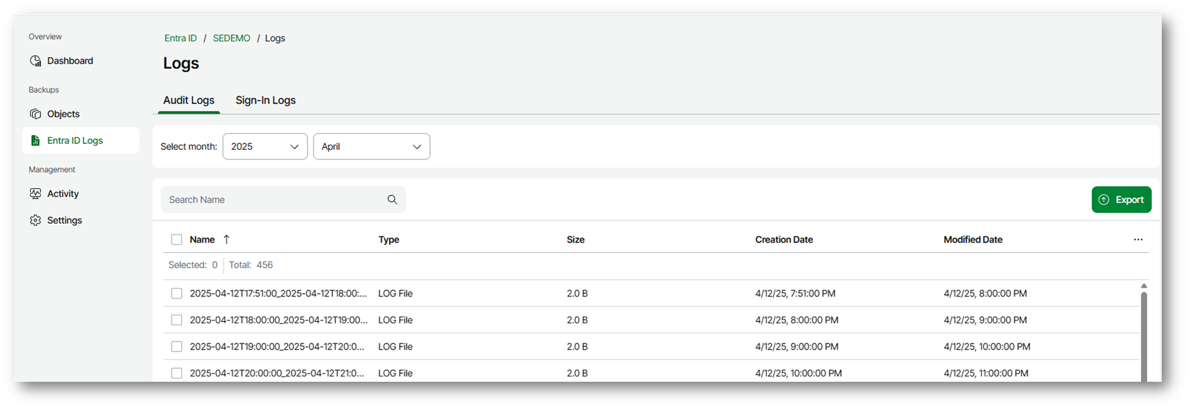Switch to the Sign-In Logs tab
The height and width of the screenshot is (410, 1190).
coord(265,100)
